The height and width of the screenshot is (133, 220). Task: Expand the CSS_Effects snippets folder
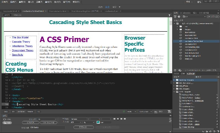click(174, 86)
